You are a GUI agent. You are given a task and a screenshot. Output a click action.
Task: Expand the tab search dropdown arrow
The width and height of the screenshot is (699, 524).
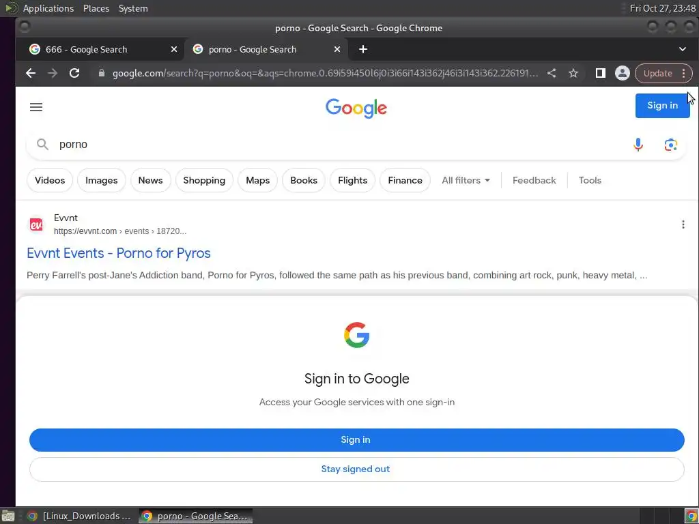(x=683, y=49)
